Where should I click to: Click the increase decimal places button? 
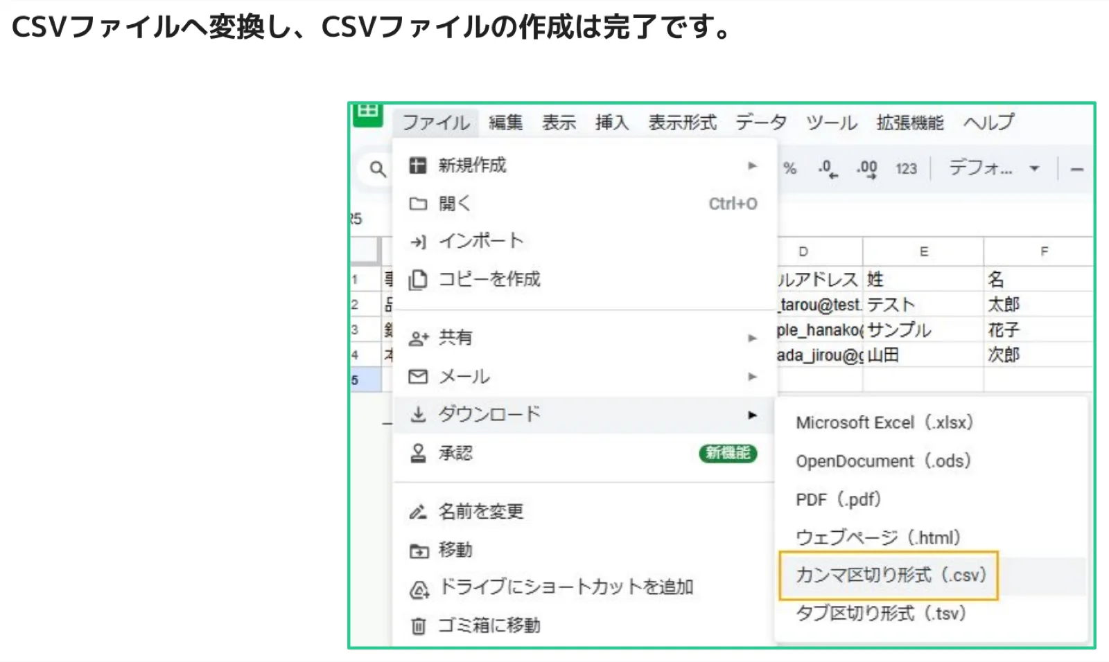[x=866, y=169]
